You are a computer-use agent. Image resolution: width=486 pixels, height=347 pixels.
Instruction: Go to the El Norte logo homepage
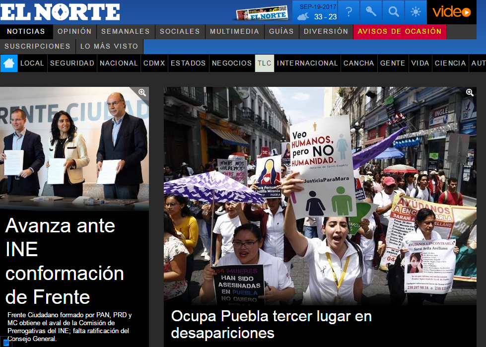coord(60,12)
